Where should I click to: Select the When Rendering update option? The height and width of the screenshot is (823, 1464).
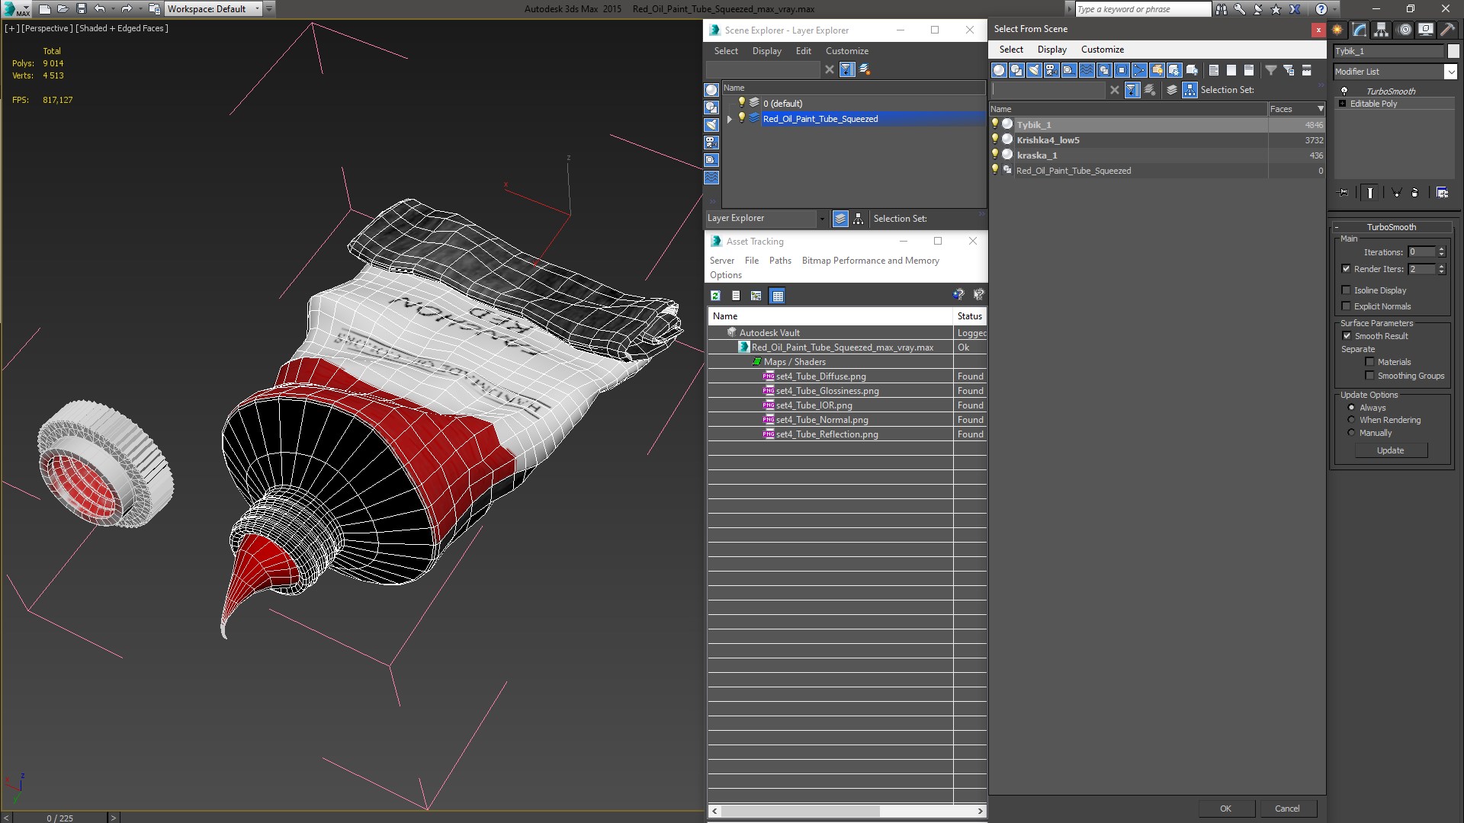[1351, 420]
